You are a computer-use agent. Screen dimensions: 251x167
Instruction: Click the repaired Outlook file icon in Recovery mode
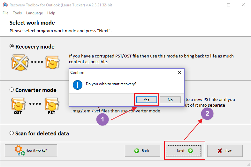pyautogui.click(x=52, y=62)
